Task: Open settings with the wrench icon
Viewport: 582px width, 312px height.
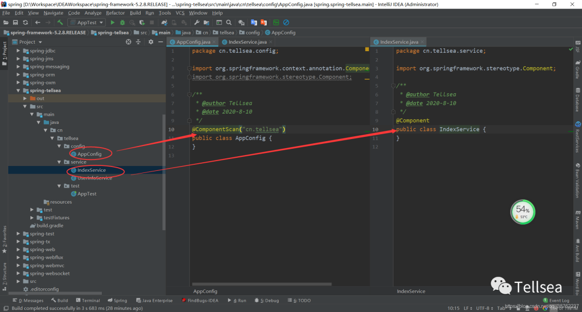Action: (197, 23)
